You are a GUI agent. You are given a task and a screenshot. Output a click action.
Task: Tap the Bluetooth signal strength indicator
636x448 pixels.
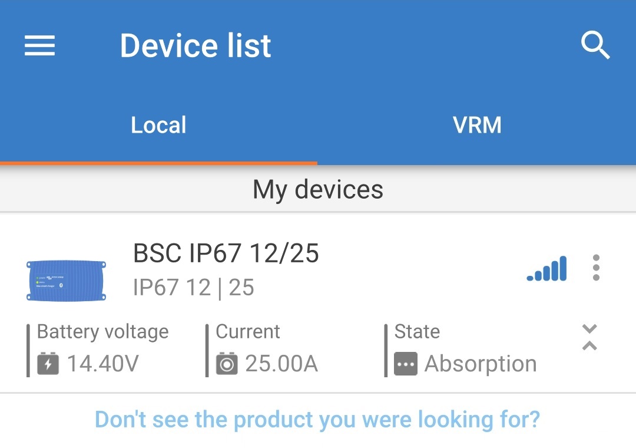[x=546, y=267]
